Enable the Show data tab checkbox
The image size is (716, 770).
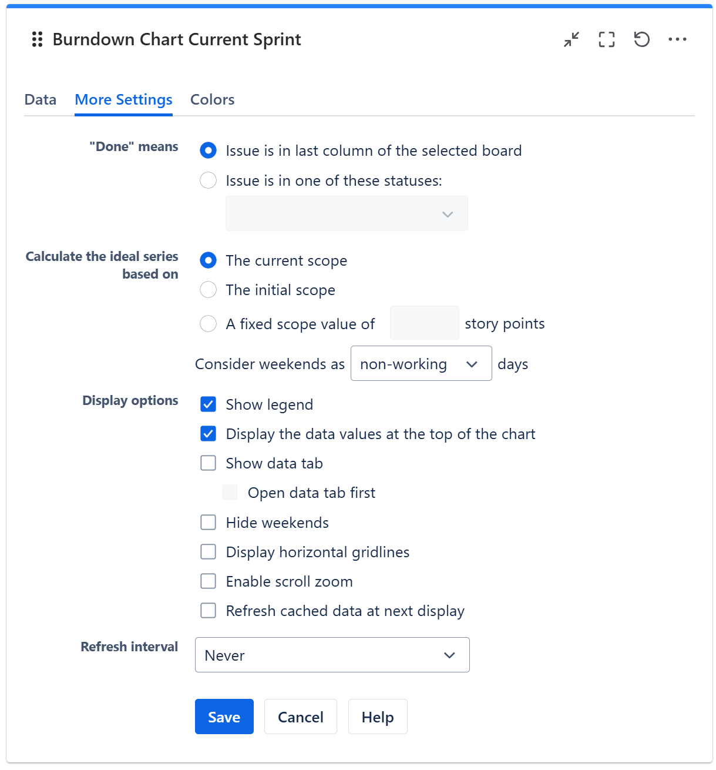209,463
